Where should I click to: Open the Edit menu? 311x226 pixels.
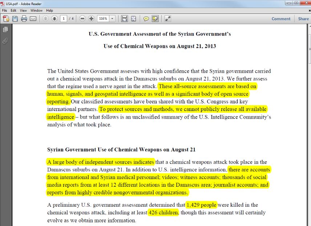click(13, 11)
